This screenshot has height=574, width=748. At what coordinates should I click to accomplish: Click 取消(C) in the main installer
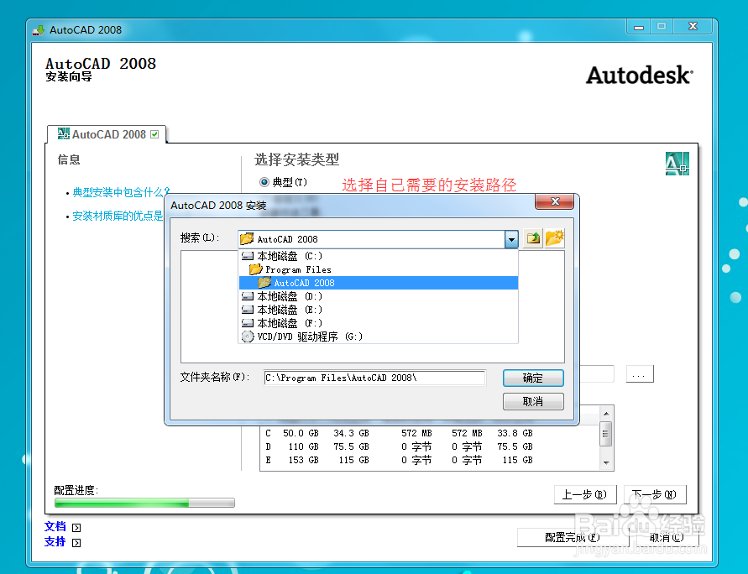667,538
